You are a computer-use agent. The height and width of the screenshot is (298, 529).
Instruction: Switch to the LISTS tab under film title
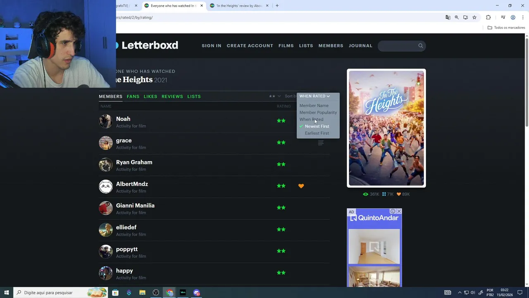[x=194, y=96]
